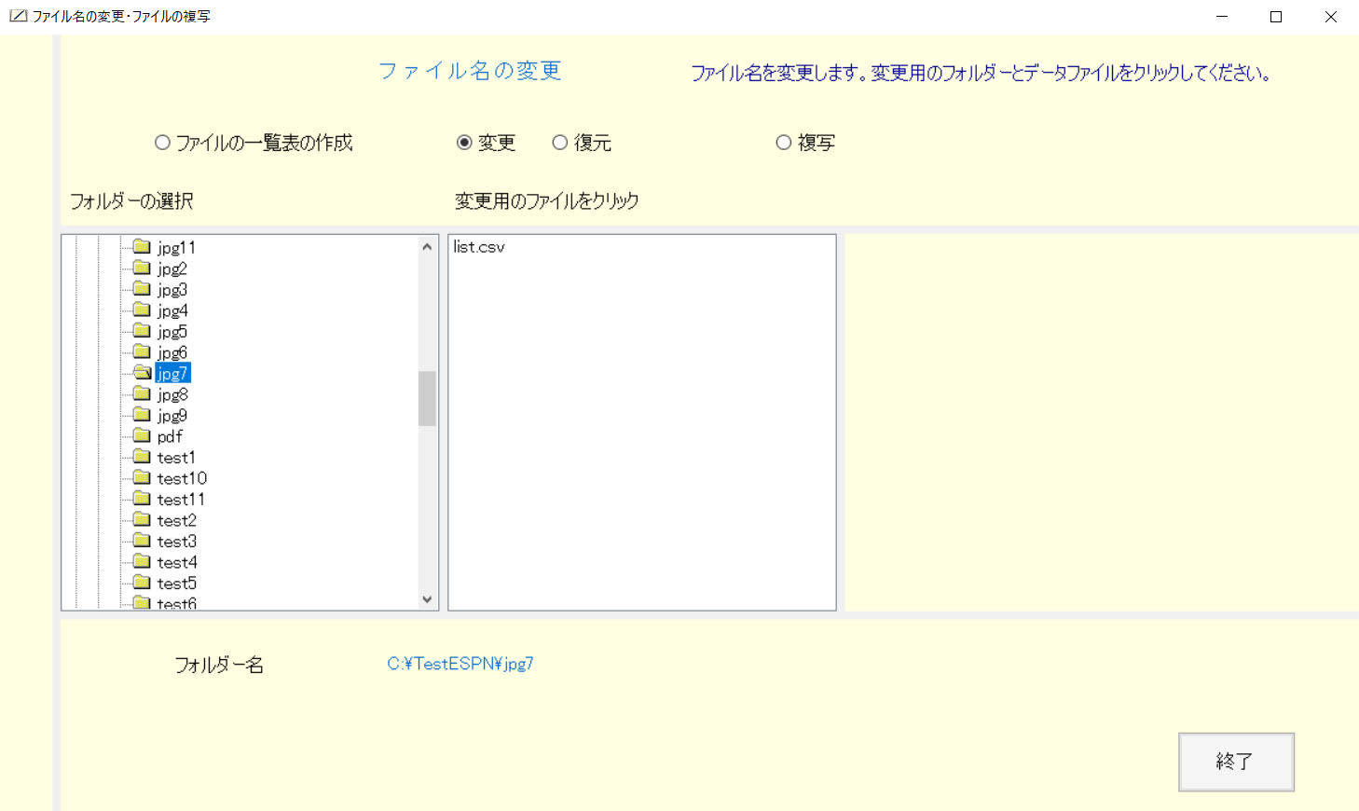Select the 変更 radio button
The width and height of the screenshot is (1359, 811).
point(464,143)
